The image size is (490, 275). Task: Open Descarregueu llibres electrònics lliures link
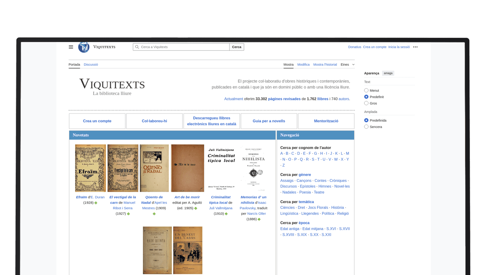pyautogui.click(x=212, y=121)
